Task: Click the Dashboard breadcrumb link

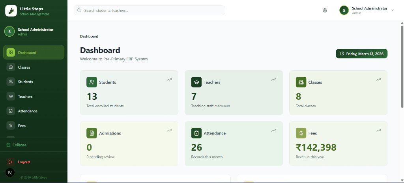Action: 89,36
